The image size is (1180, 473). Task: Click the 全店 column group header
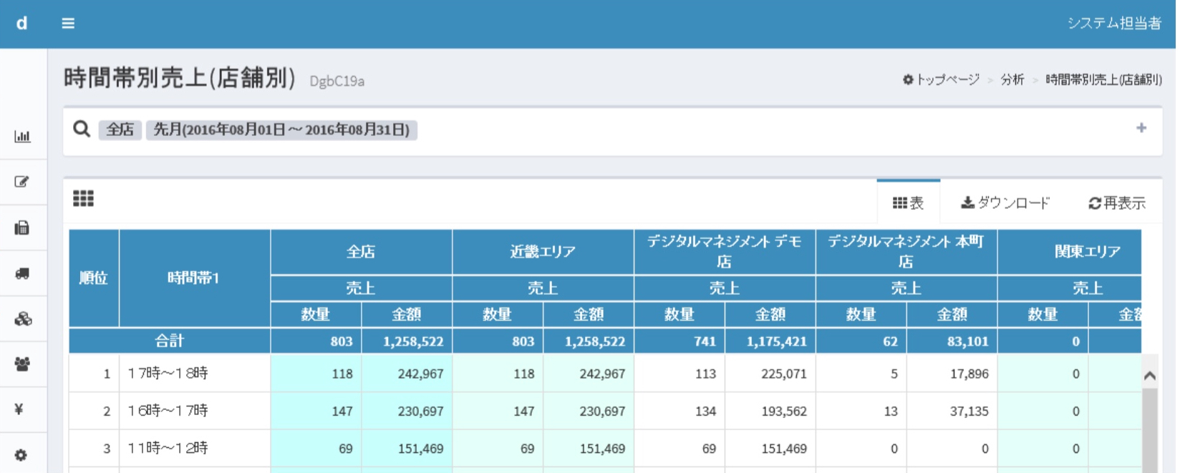361,252
